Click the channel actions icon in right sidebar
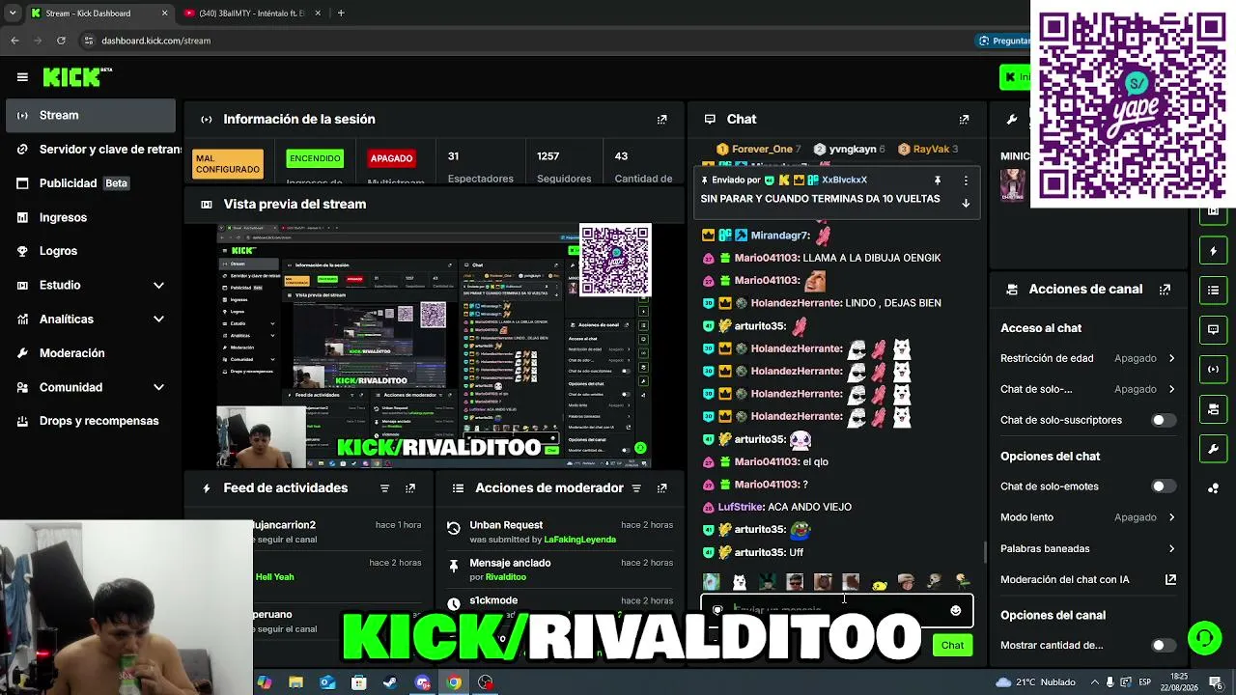Screen dimensions: 1236x695 pos(1214,409)
